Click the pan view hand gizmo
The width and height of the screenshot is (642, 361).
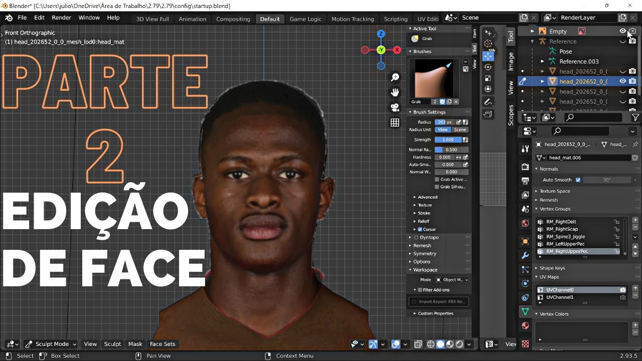[395, 92]
